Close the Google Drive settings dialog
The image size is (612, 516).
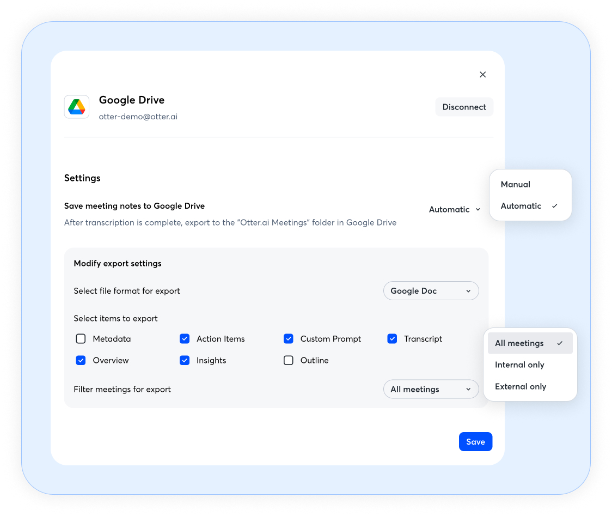pos(483,75)
